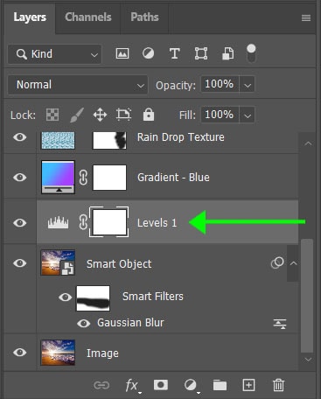Select the Smart Filters mask thumbnail
Viewport: 321px width, 399px height.
93,298
